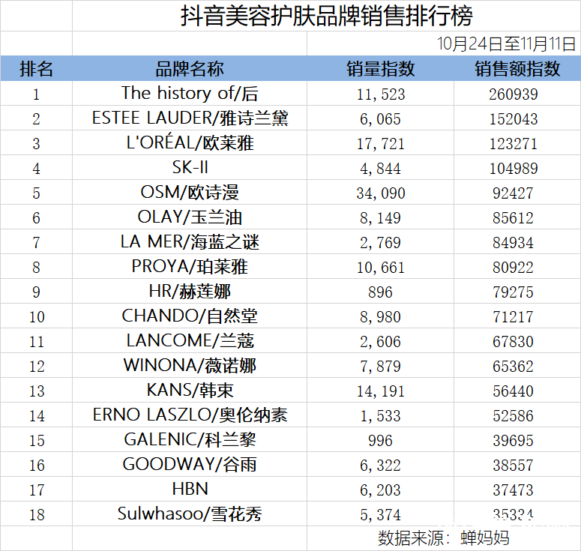Click the L'ORÉAL/欧莱雅 brand cell
Screen dimensions: 581x551
coord(190,143)
